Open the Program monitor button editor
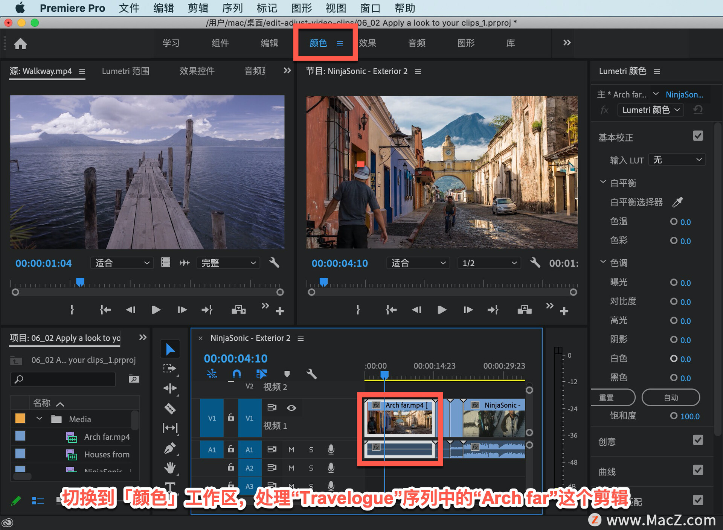This screenshot has height=530, width=723. click(564, 311)
